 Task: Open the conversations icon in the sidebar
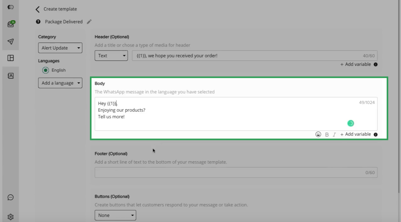10,6
